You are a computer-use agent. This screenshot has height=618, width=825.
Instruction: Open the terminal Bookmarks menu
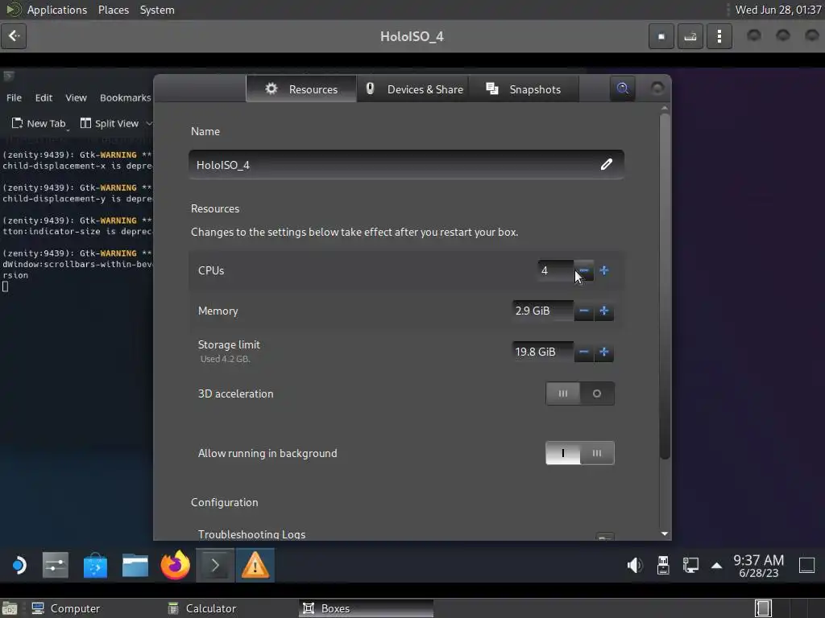coord(125,97)
